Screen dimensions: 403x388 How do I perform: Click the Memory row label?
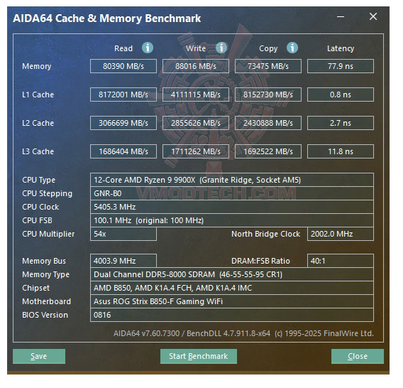coord(38,68)
